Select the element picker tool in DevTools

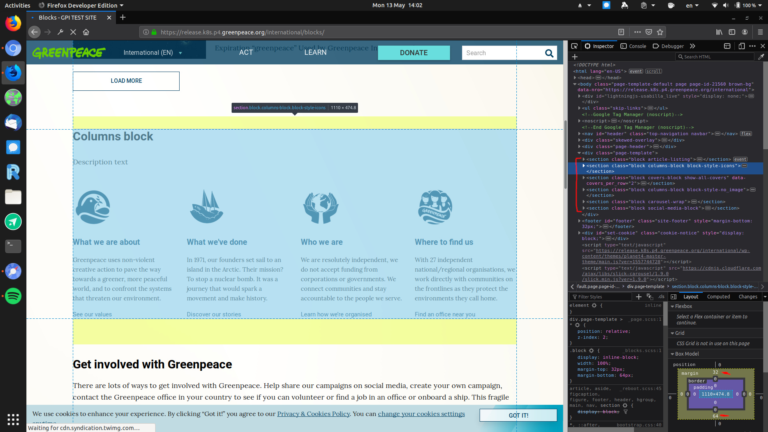[574, 46]
